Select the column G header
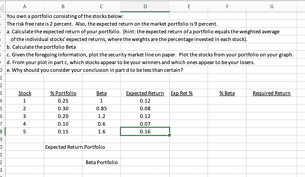This screenshot has height=177, width=305. [271, 6]
